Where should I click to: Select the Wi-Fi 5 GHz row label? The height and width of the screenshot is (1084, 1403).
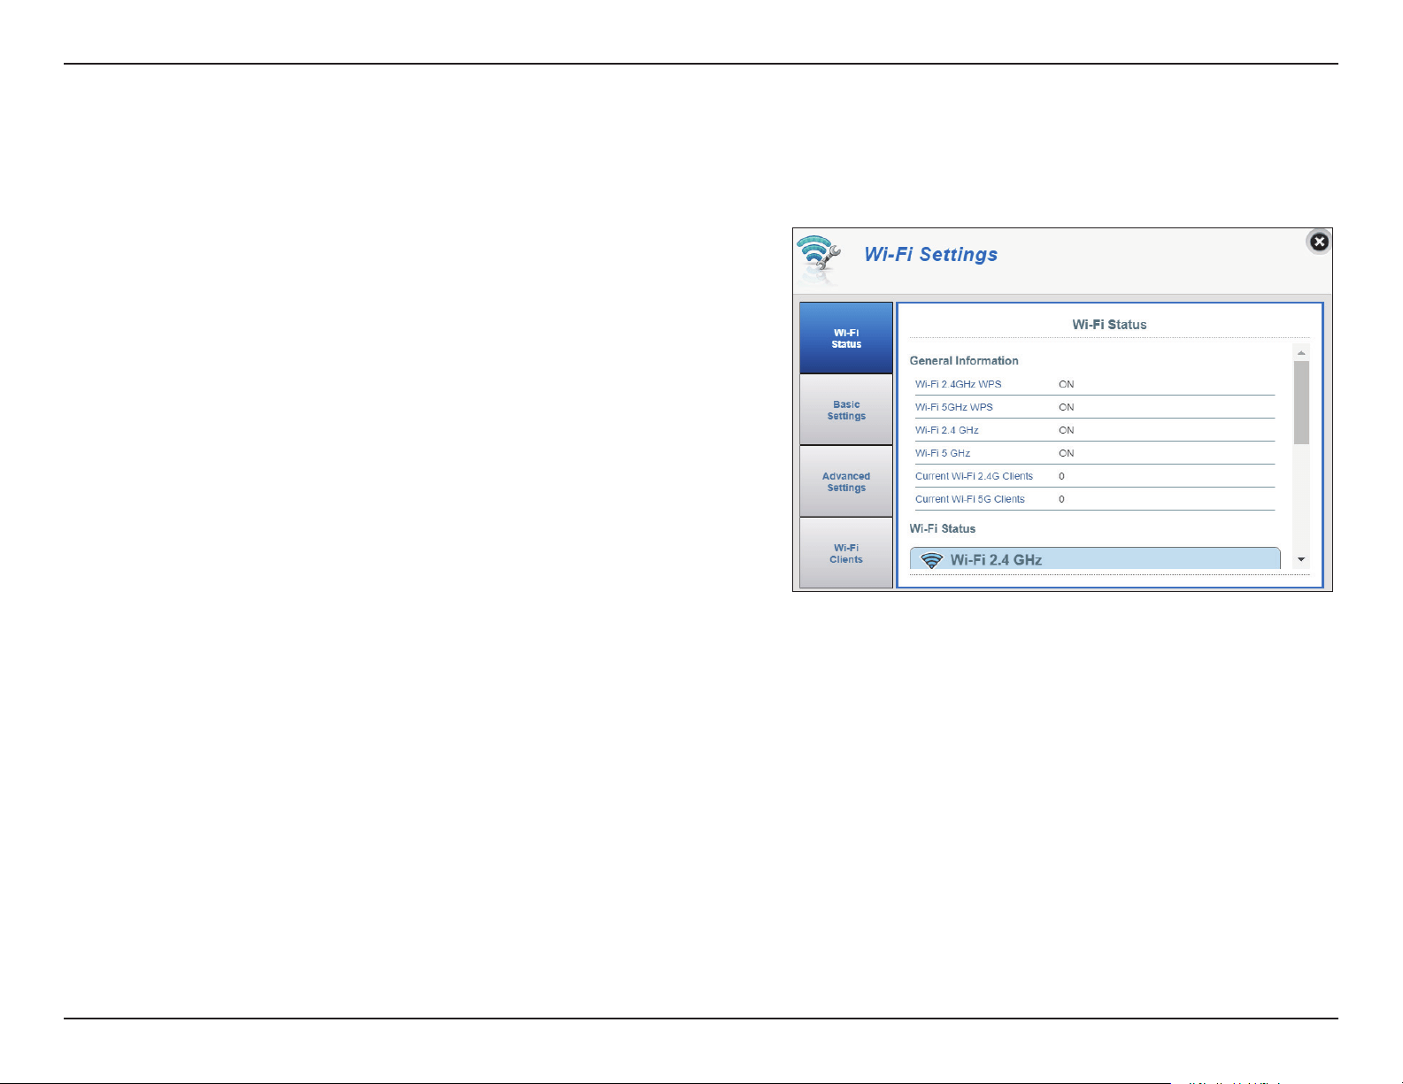943,453
